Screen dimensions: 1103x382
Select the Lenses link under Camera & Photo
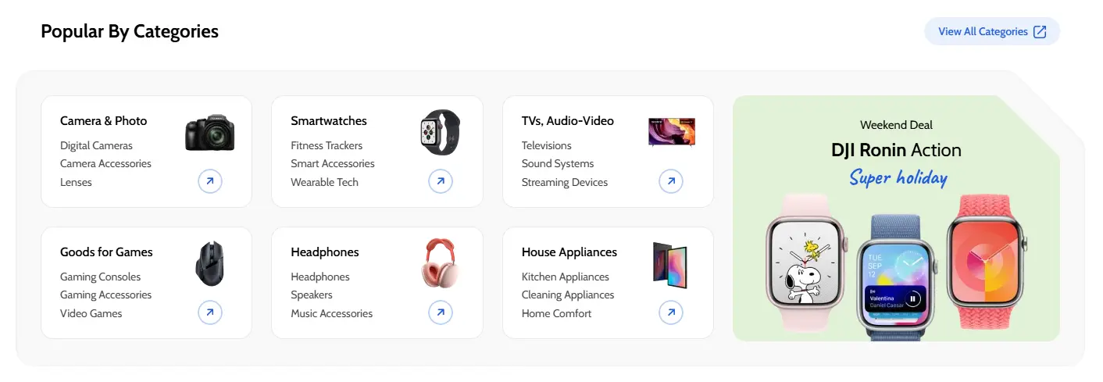[76, 182]
